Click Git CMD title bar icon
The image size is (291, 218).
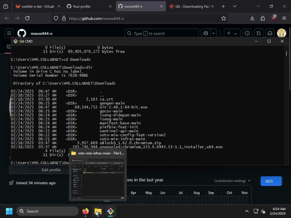16,41
